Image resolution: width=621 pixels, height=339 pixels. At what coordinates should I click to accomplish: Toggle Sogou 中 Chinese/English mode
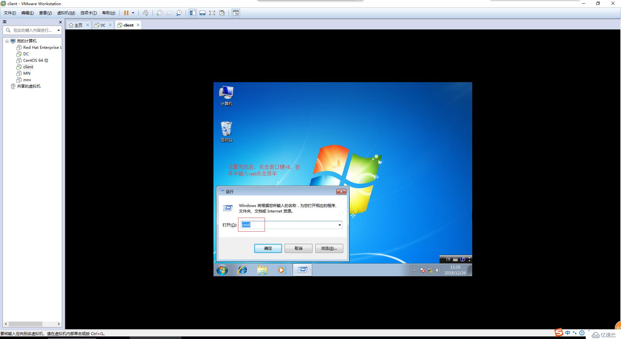(568, 333)
